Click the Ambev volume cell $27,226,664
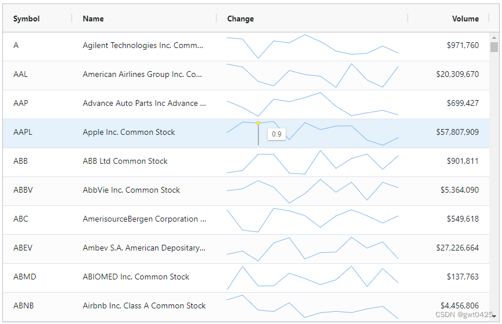The image size is (502, 324). [457, 248]
